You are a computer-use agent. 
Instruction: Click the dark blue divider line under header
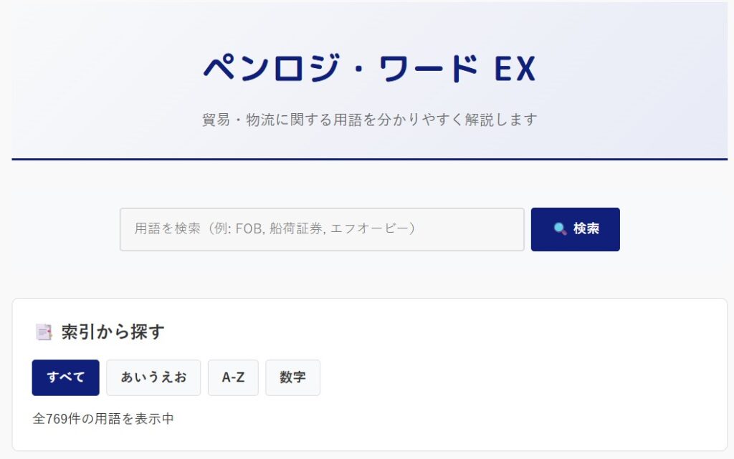369,159
